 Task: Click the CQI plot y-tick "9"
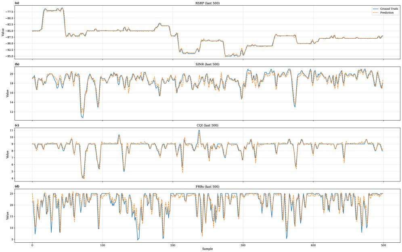coord(12,144)
